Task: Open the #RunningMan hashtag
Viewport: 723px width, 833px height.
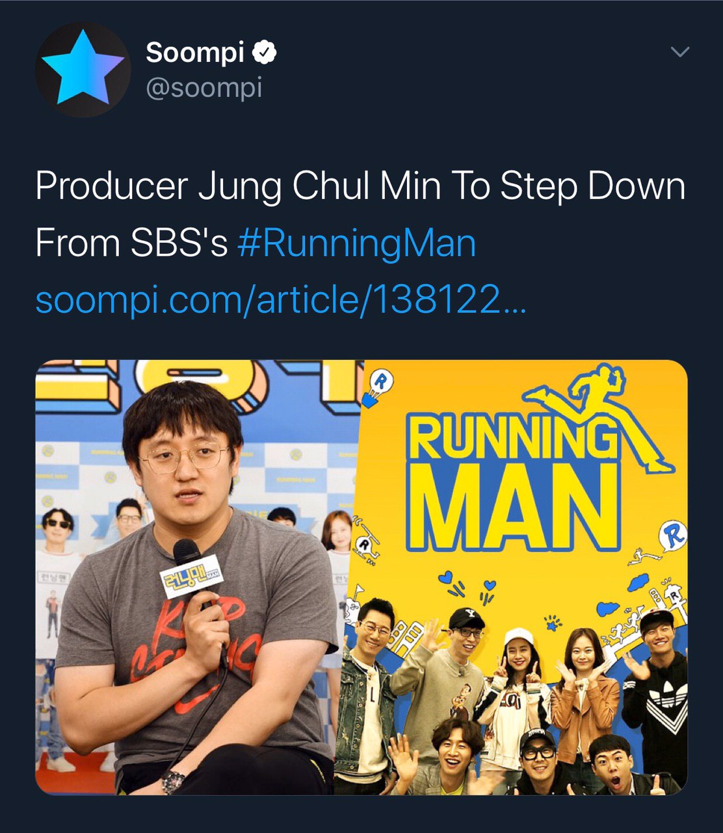Action: pyautogui.click(x=357, y=243)
